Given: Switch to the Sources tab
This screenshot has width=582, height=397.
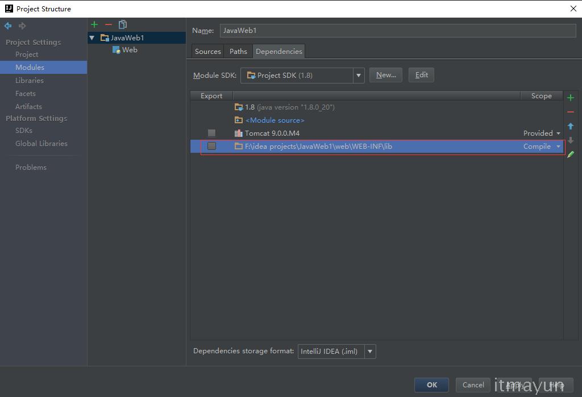Looking at the screenshot, I should pyautogui.click(x=207, y=51).
